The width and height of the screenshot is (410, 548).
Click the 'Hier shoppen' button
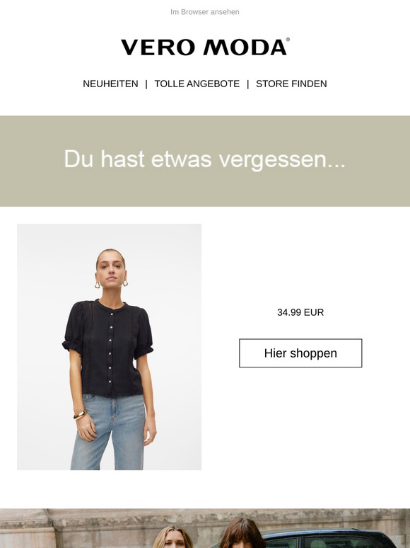(x=300, y=353)
